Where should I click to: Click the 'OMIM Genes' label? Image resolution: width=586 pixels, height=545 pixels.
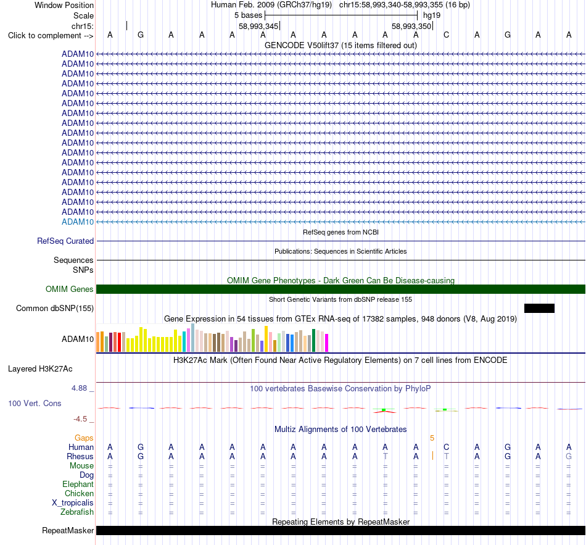tap(69, 289)
